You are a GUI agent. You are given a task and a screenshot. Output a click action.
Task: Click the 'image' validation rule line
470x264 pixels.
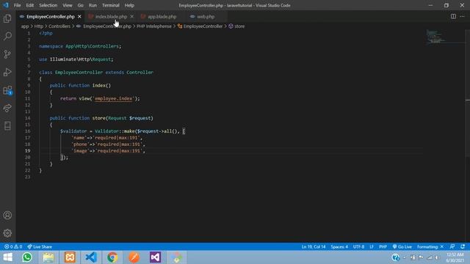(109, 150)
